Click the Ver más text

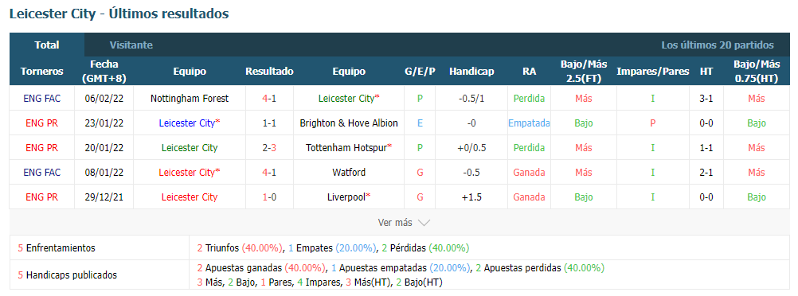pos(395,223)
